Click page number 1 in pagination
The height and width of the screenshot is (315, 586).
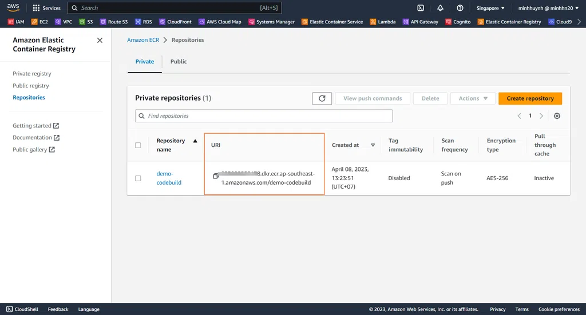[530, 115]
